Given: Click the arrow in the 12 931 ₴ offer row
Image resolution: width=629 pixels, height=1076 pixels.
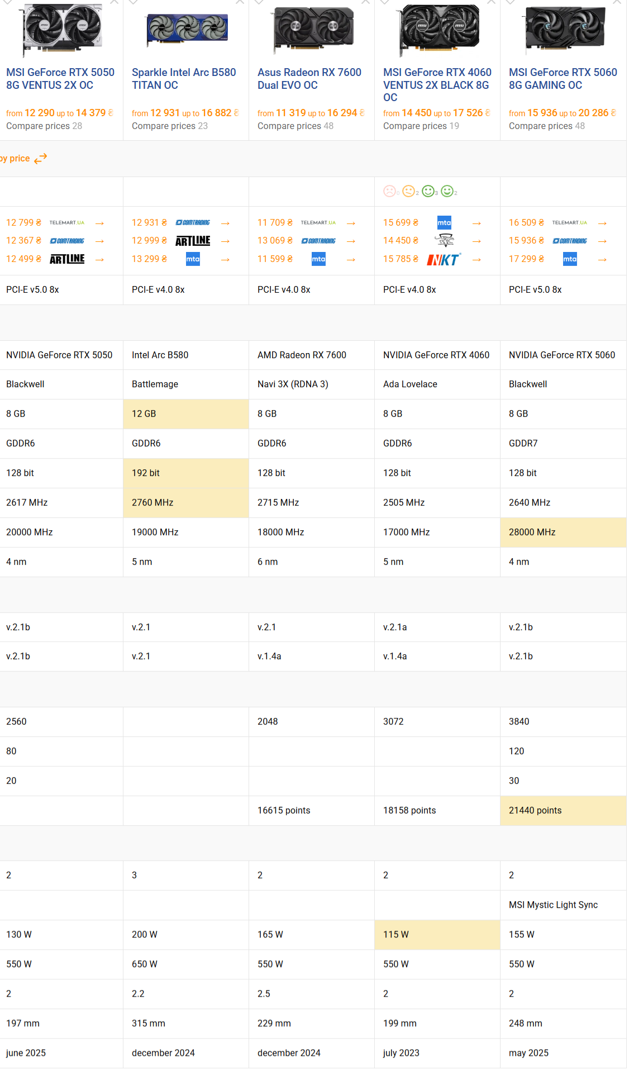Looking at the screenshot, I should pyautogui.click(x=226, y=223).
